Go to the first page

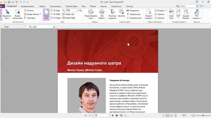tap(86, 115)
